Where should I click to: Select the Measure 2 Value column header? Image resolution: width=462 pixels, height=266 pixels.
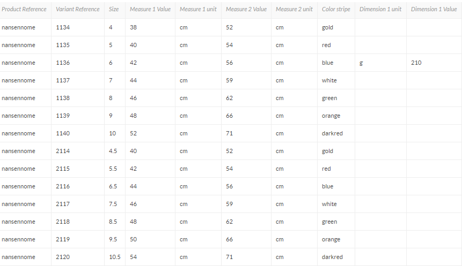coord(246,9)
